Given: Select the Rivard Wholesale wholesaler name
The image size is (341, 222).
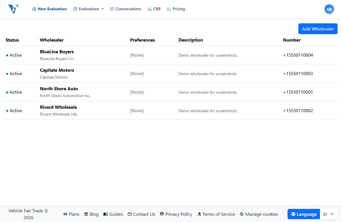Looking at the screenshot, I should pyautogui.click(x=58, y=107).
